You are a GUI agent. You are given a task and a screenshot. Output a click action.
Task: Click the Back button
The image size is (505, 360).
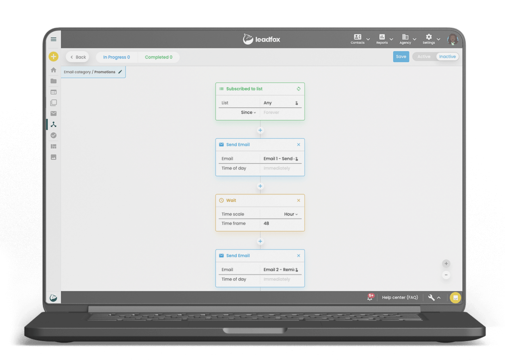tap(78, 57)
